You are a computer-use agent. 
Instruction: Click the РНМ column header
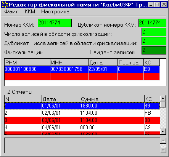pos(27,62)
